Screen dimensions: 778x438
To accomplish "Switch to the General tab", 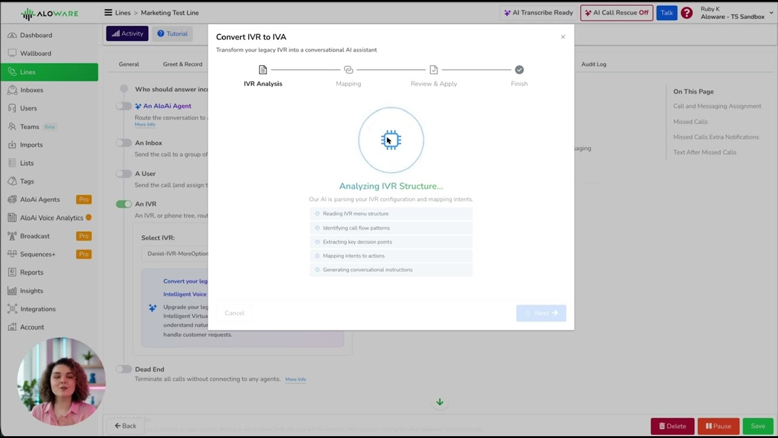I will (x=129, y=64).
